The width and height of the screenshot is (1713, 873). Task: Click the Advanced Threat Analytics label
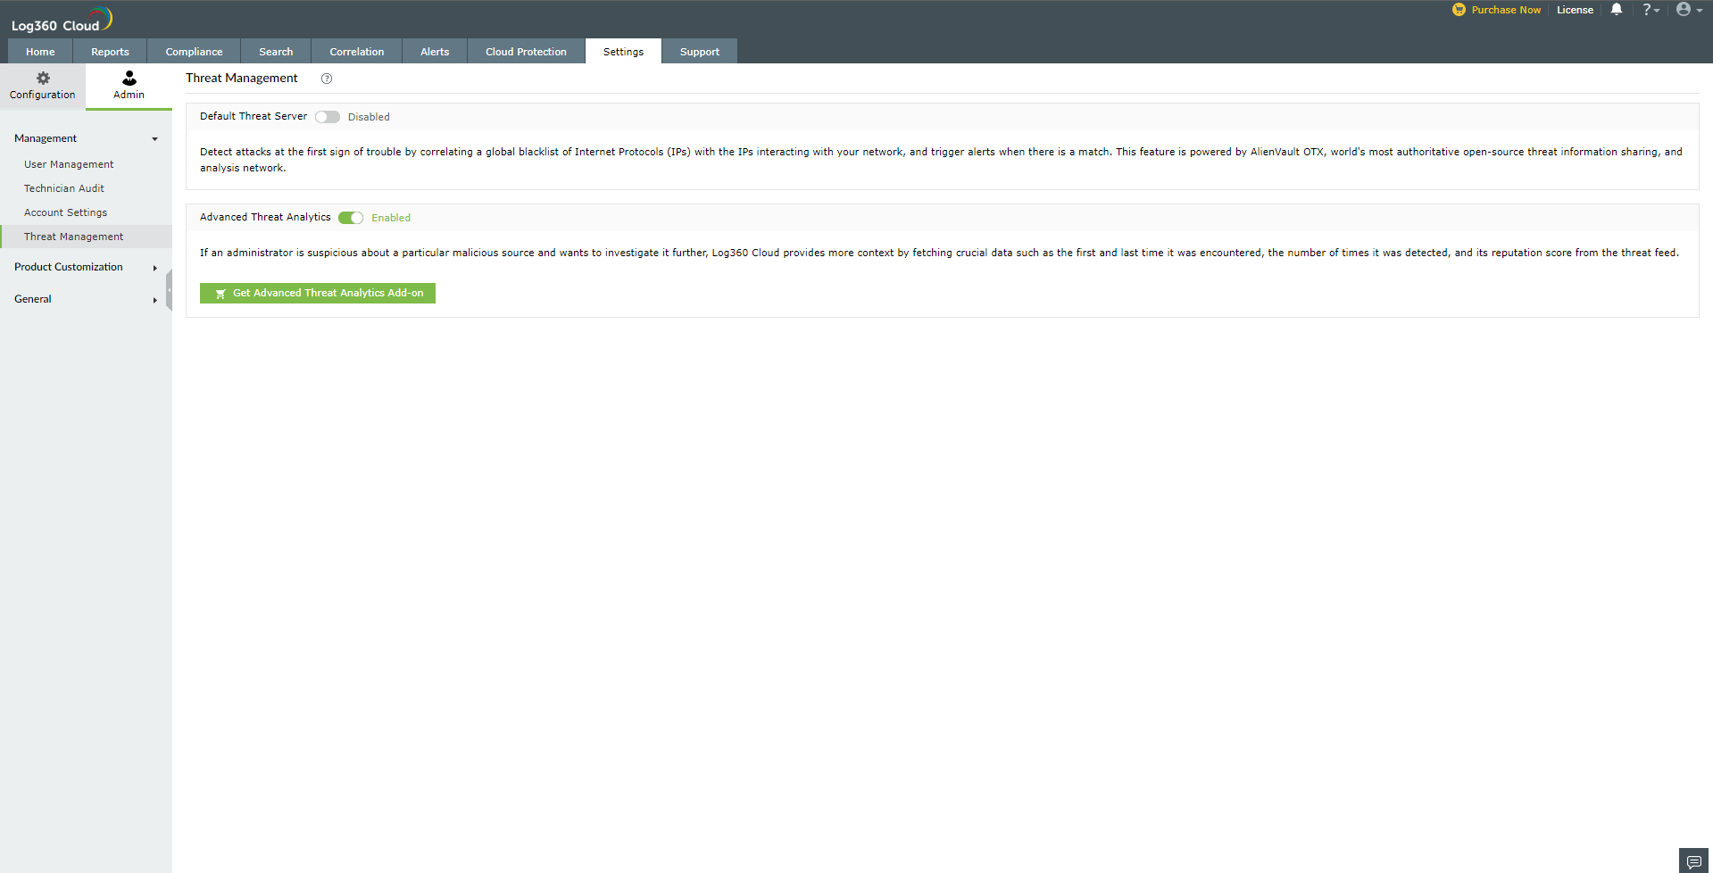pyautogui.click(x=265, y=217)
